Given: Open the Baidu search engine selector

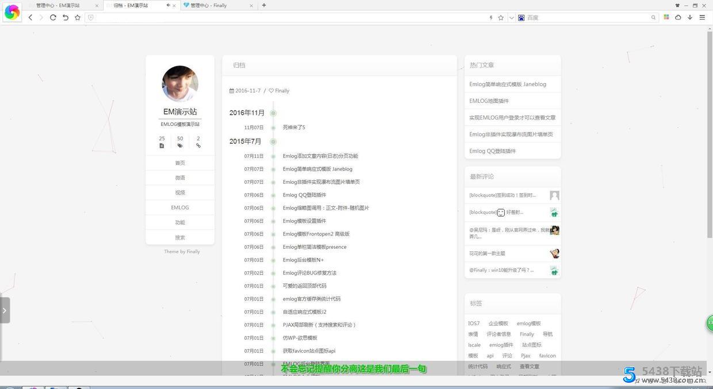Looking at the screenshot, I should pyautogui.click(x=521, y=18).
